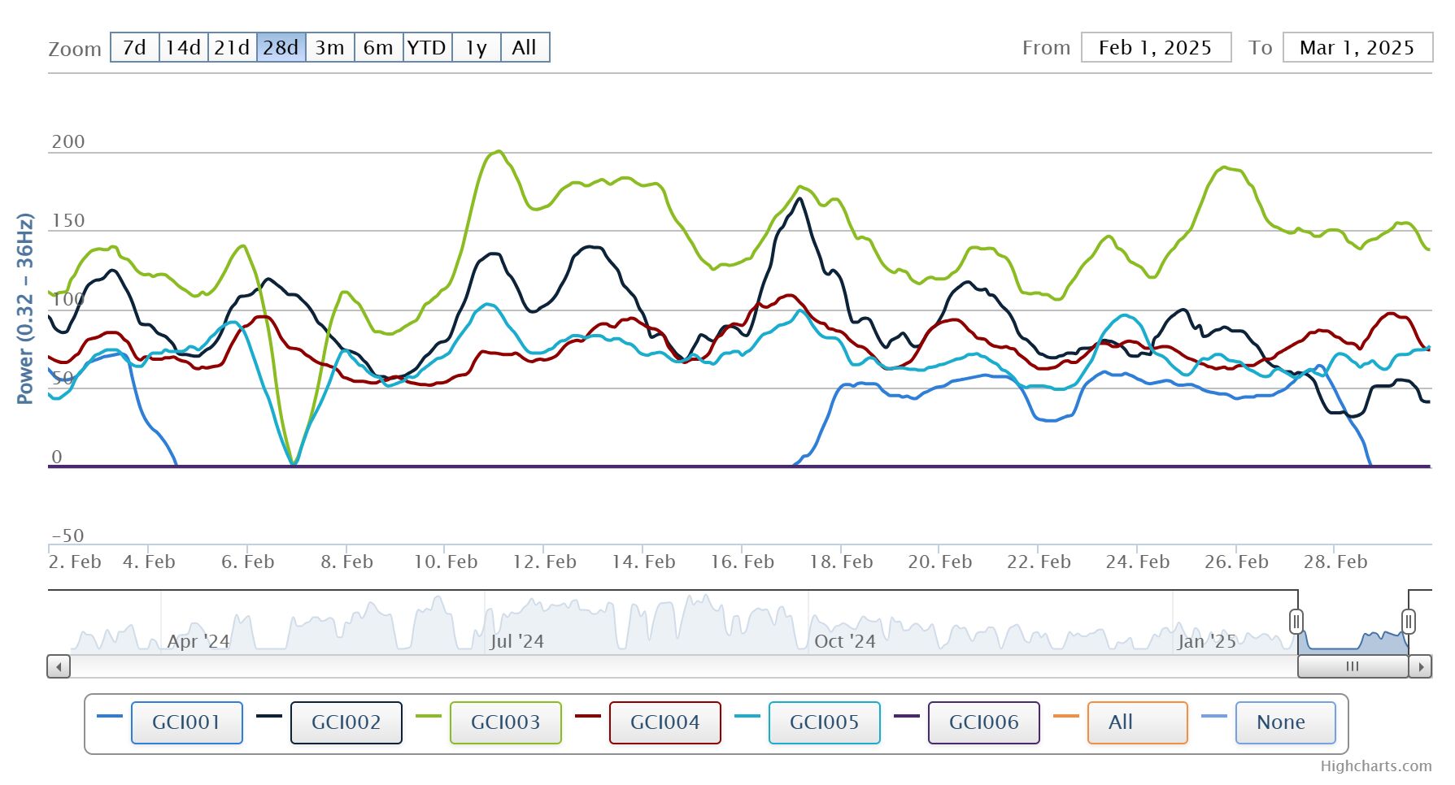Select the 3m zoom range
Viewport: 1455px width, 785px height.
tap(329, 48)
